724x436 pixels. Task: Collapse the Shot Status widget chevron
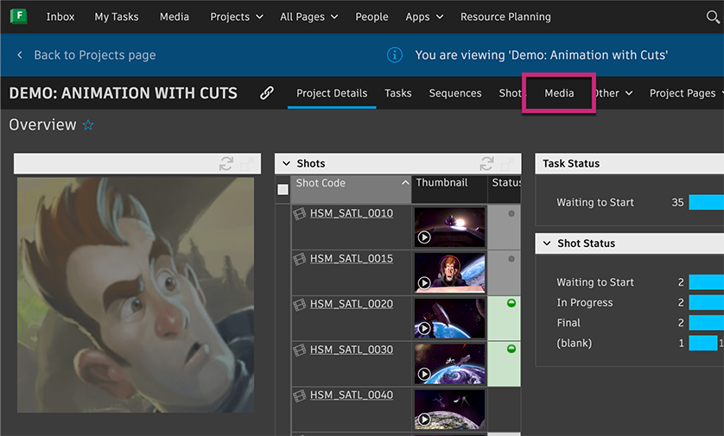(x=547, y=243)
